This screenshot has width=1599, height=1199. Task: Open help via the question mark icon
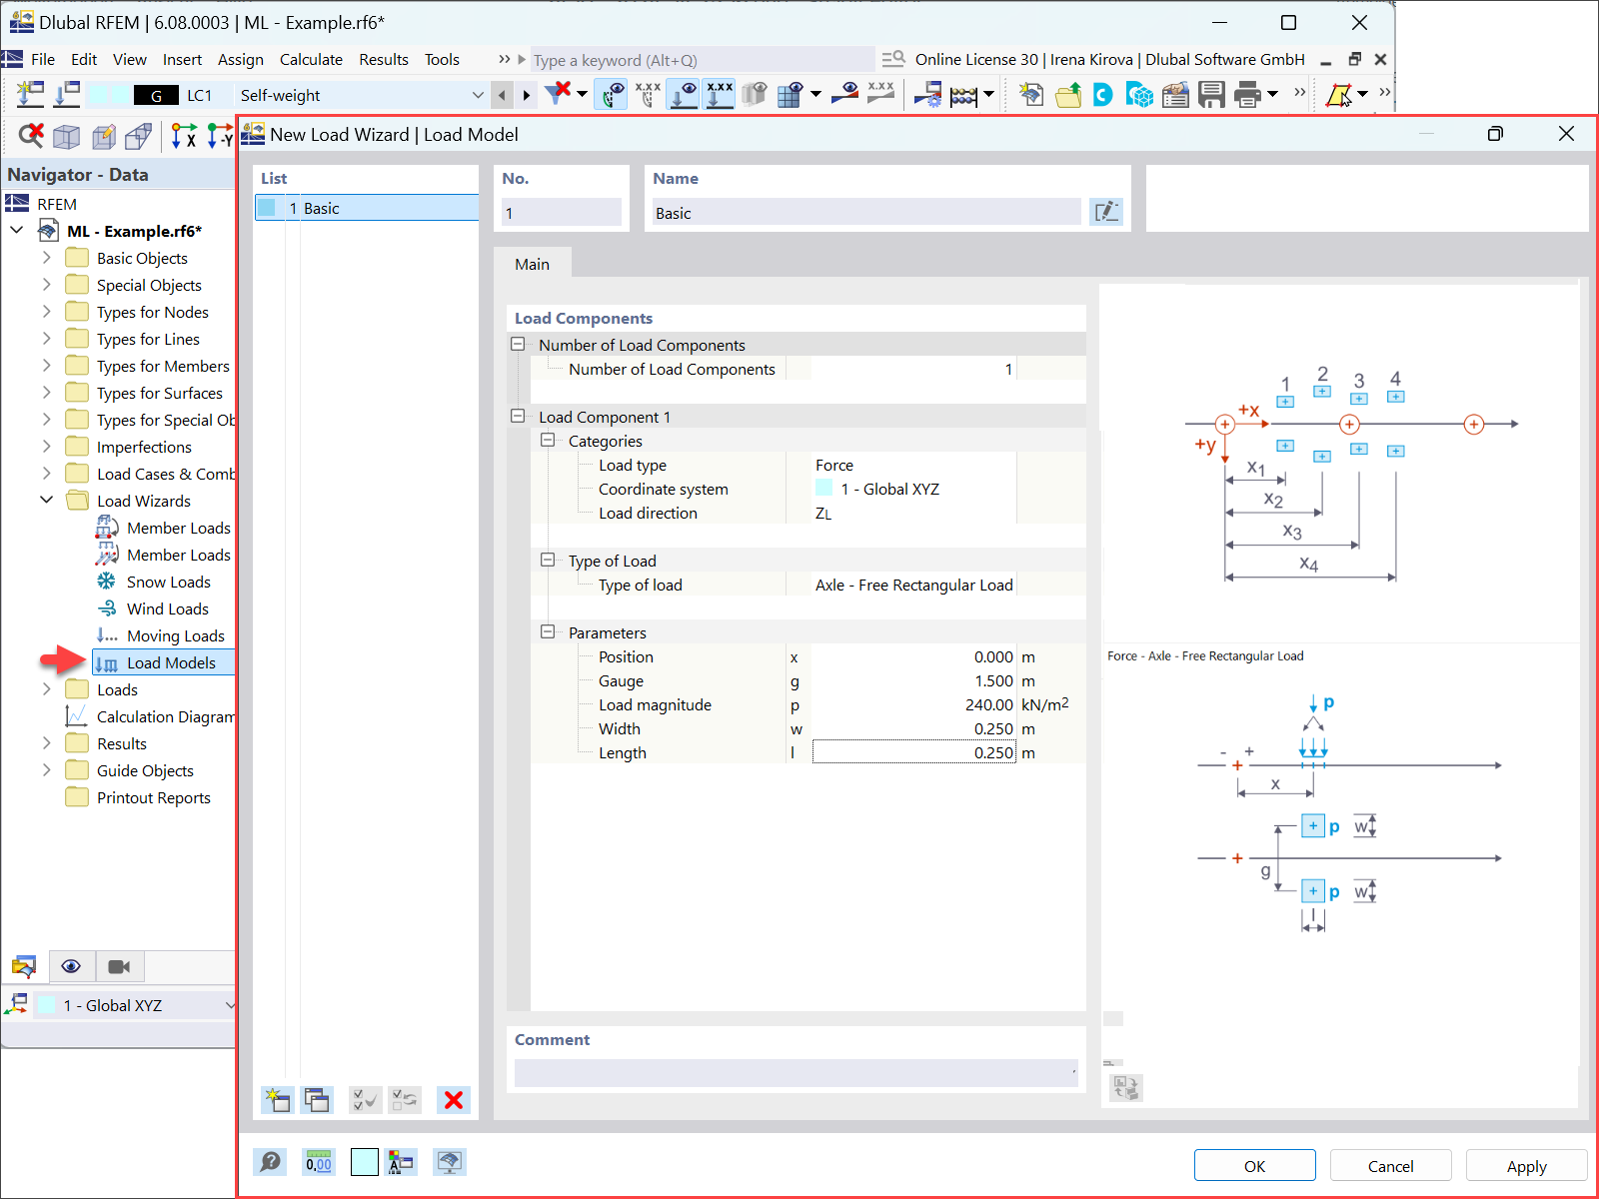pos(270,1162)
